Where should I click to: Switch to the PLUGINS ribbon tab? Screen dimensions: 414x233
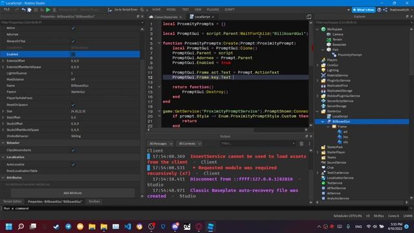pos(213,10)
